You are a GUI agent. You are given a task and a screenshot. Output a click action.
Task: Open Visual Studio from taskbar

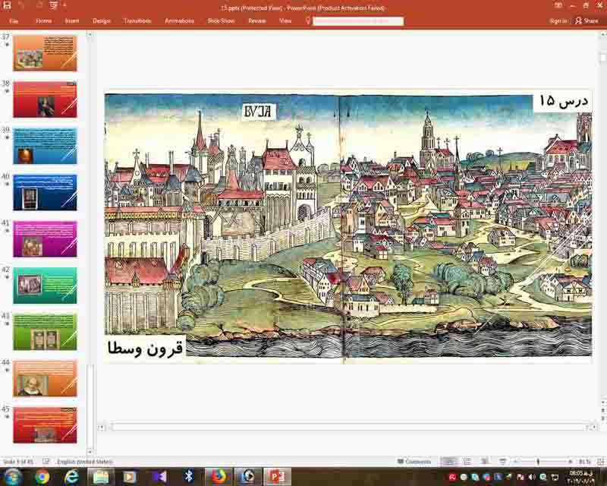point(159,476)
